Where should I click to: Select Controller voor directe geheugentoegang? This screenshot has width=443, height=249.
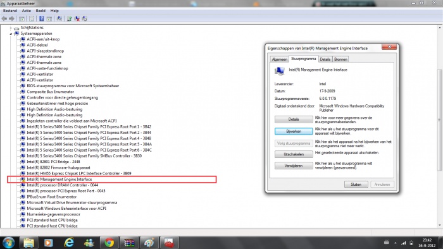(x=63, y=97)
